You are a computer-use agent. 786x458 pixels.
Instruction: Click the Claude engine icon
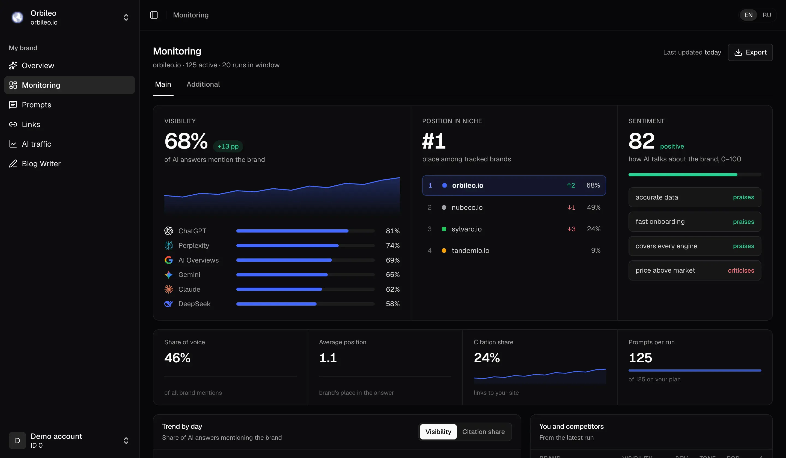click(x=168, y=289)
